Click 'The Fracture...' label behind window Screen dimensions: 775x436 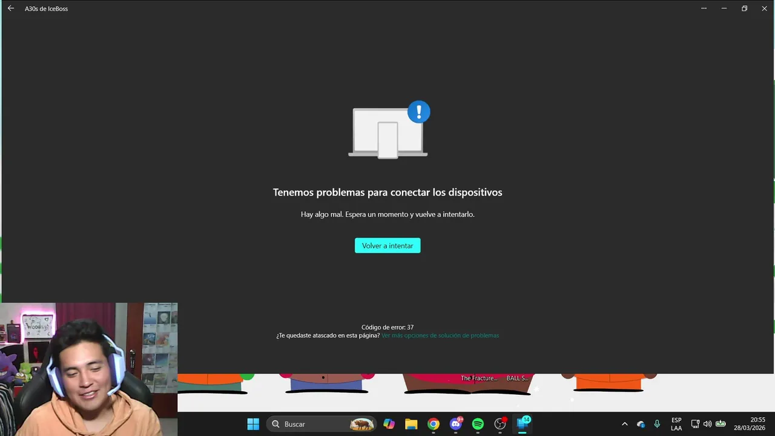point(479,378)
